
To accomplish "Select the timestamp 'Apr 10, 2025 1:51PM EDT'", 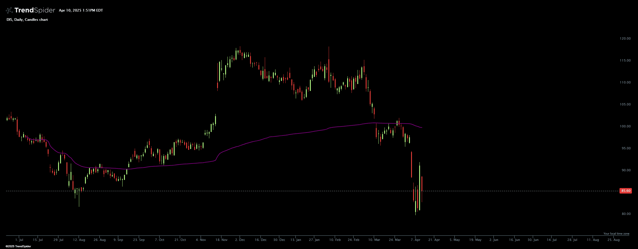I will point(81,10).
